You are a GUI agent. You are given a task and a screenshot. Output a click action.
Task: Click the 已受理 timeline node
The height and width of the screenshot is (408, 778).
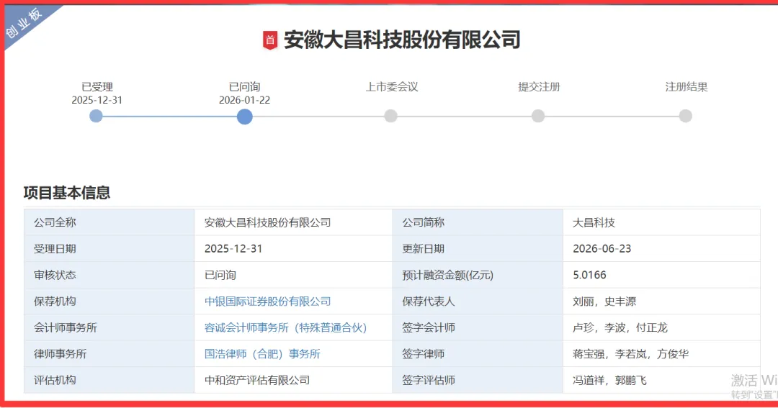[x=96, y=116]
